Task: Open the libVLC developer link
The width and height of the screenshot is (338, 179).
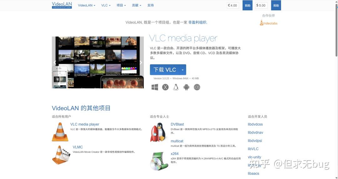Action: click(253, 149)
